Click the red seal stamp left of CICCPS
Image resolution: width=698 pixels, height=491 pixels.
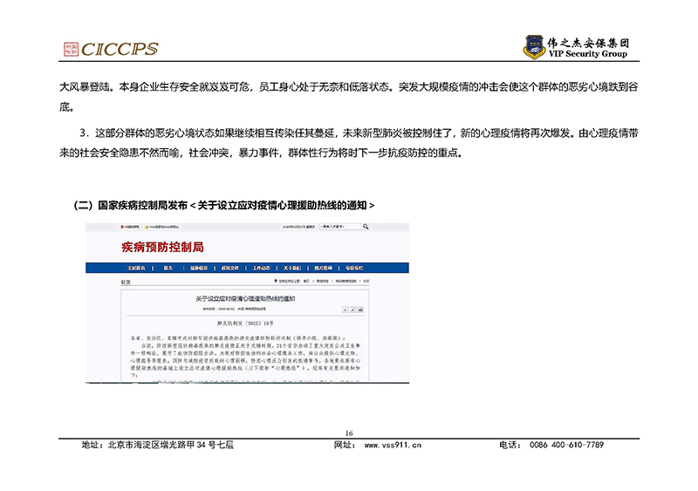pyautogui.click(x=70, y=50)
